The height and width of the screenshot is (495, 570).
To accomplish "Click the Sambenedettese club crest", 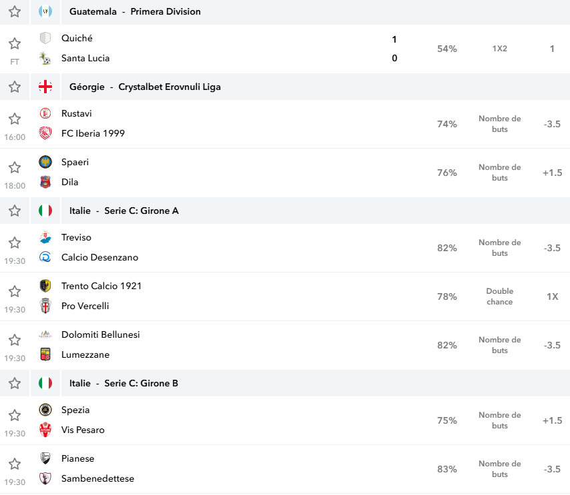I will pyautogui.click(x=45, y=478).
